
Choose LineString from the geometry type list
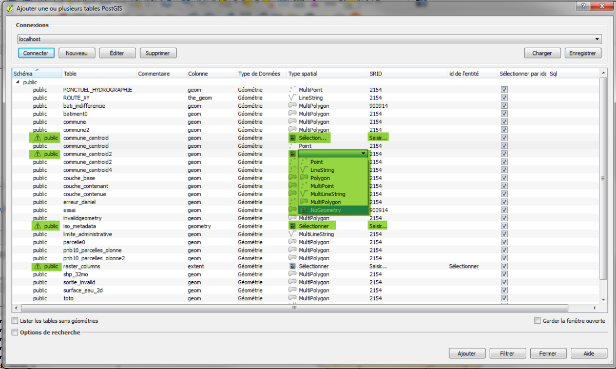click(322, 170)
